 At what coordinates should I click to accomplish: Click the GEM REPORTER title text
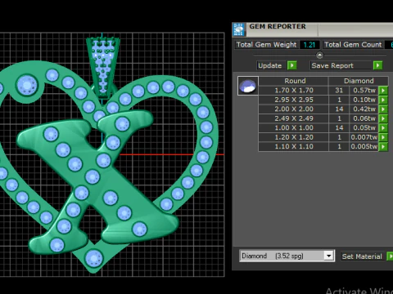278,27
